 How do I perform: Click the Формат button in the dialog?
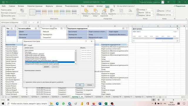pyautogui.click(x=46, y=67)
